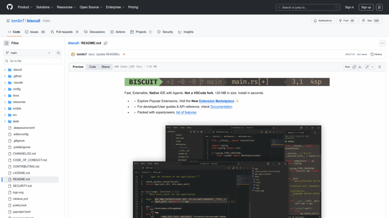Open the GitHub homepage logo
Screen dimensions: 389x218
9,7
